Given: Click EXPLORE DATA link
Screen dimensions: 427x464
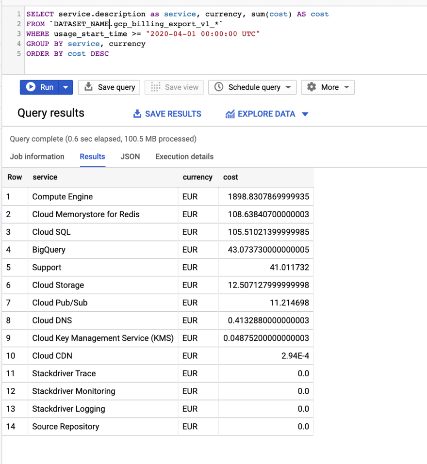Looking at the screenshot, I should pyautogui.click(x=266, y=114).
